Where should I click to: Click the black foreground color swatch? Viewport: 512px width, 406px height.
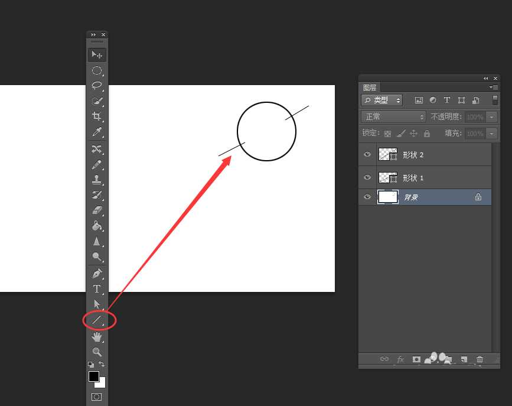pos(93,376)
